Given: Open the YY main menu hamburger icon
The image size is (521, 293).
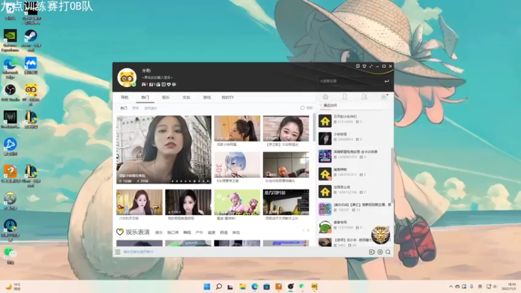Looking at the screenshot, I should (118, 252).
